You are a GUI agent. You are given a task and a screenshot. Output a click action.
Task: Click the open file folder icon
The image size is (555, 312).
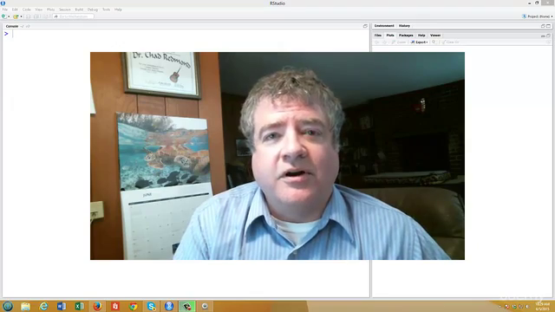(x=16, y=16)
